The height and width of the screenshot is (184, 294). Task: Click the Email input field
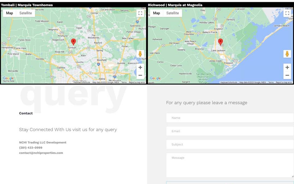230,131
